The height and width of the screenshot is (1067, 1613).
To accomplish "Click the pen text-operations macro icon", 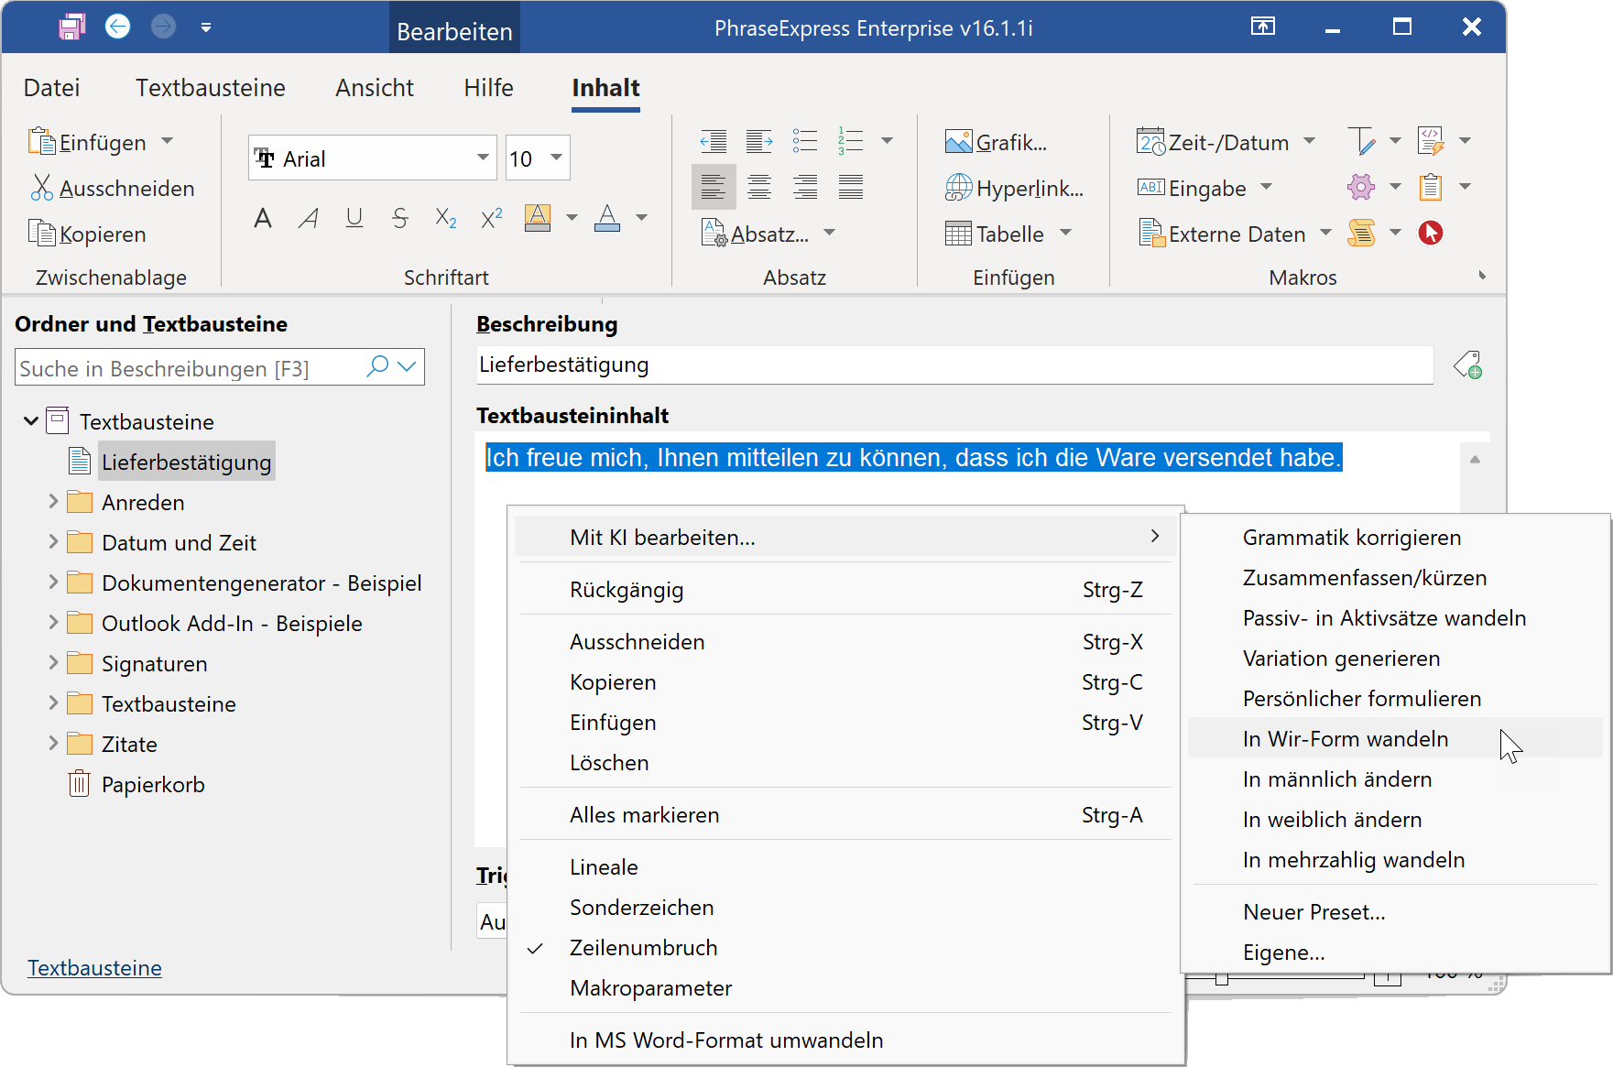I will click(1361, 141).
